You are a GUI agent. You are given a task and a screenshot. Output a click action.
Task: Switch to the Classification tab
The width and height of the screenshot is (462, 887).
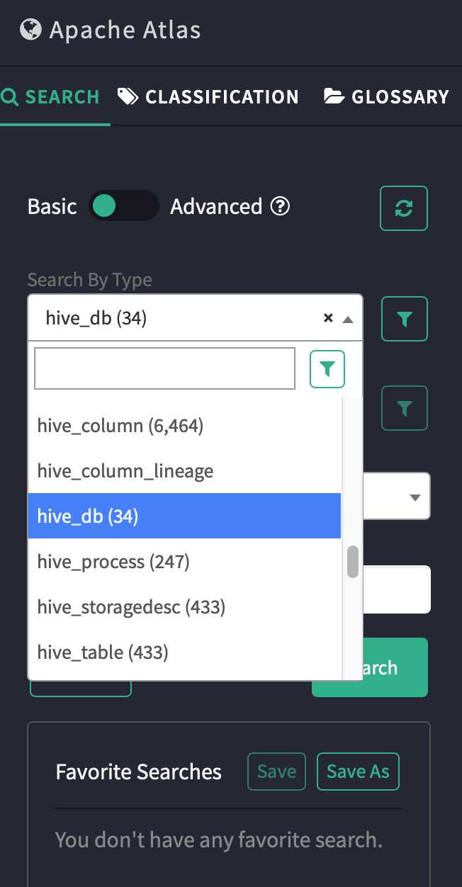pos(208,97)
